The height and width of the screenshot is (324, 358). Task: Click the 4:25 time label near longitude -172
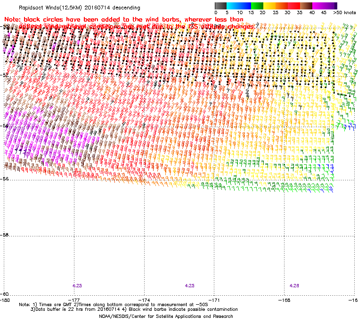(x=189, y=286)
